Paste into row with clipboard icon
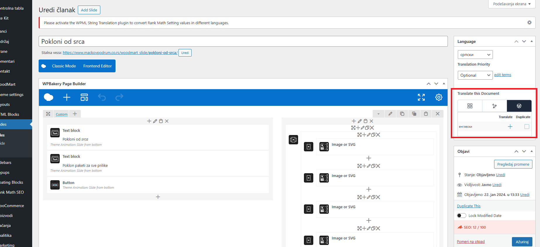 (426, 114)
